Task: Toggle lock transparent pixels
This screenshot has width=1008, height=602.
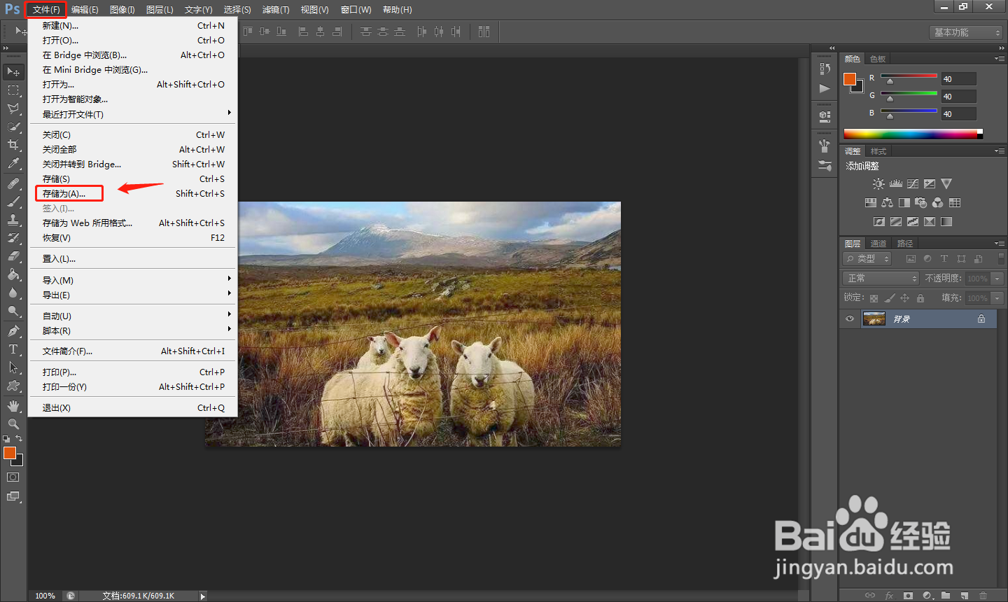Action: 874,298
